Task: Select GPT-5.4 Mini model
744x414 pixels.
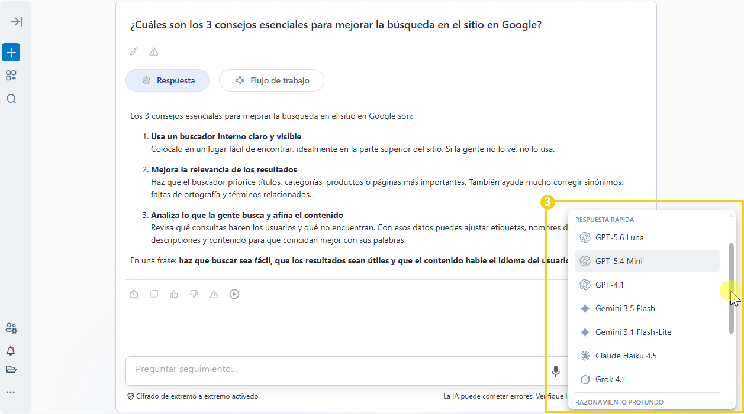Action: (x=648, y=261)
